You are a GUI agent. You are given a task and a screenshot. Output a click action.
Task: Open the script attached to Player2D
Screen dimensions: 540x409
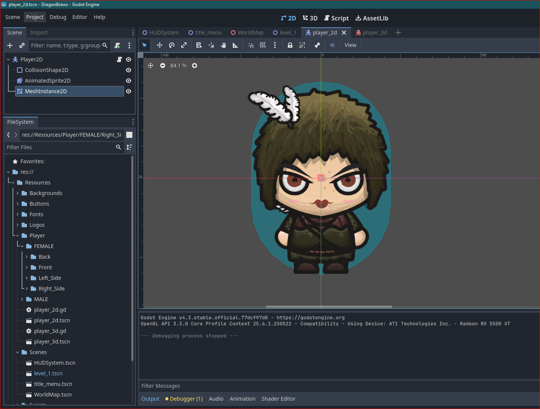coord(119,59)
